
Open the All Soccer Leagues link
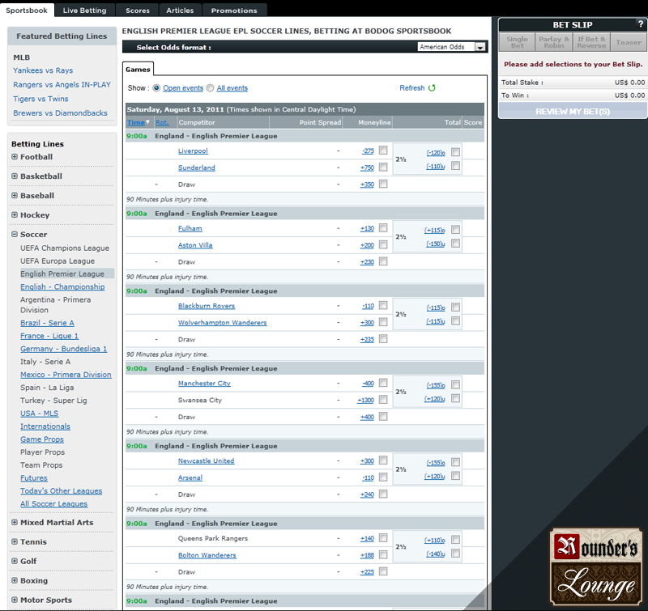(x=53, y=504)
